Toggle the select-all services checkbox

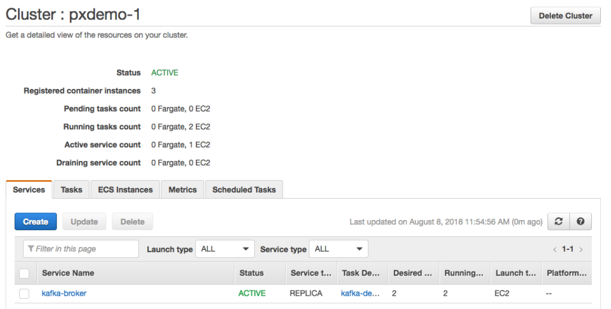tap(24, 273)
